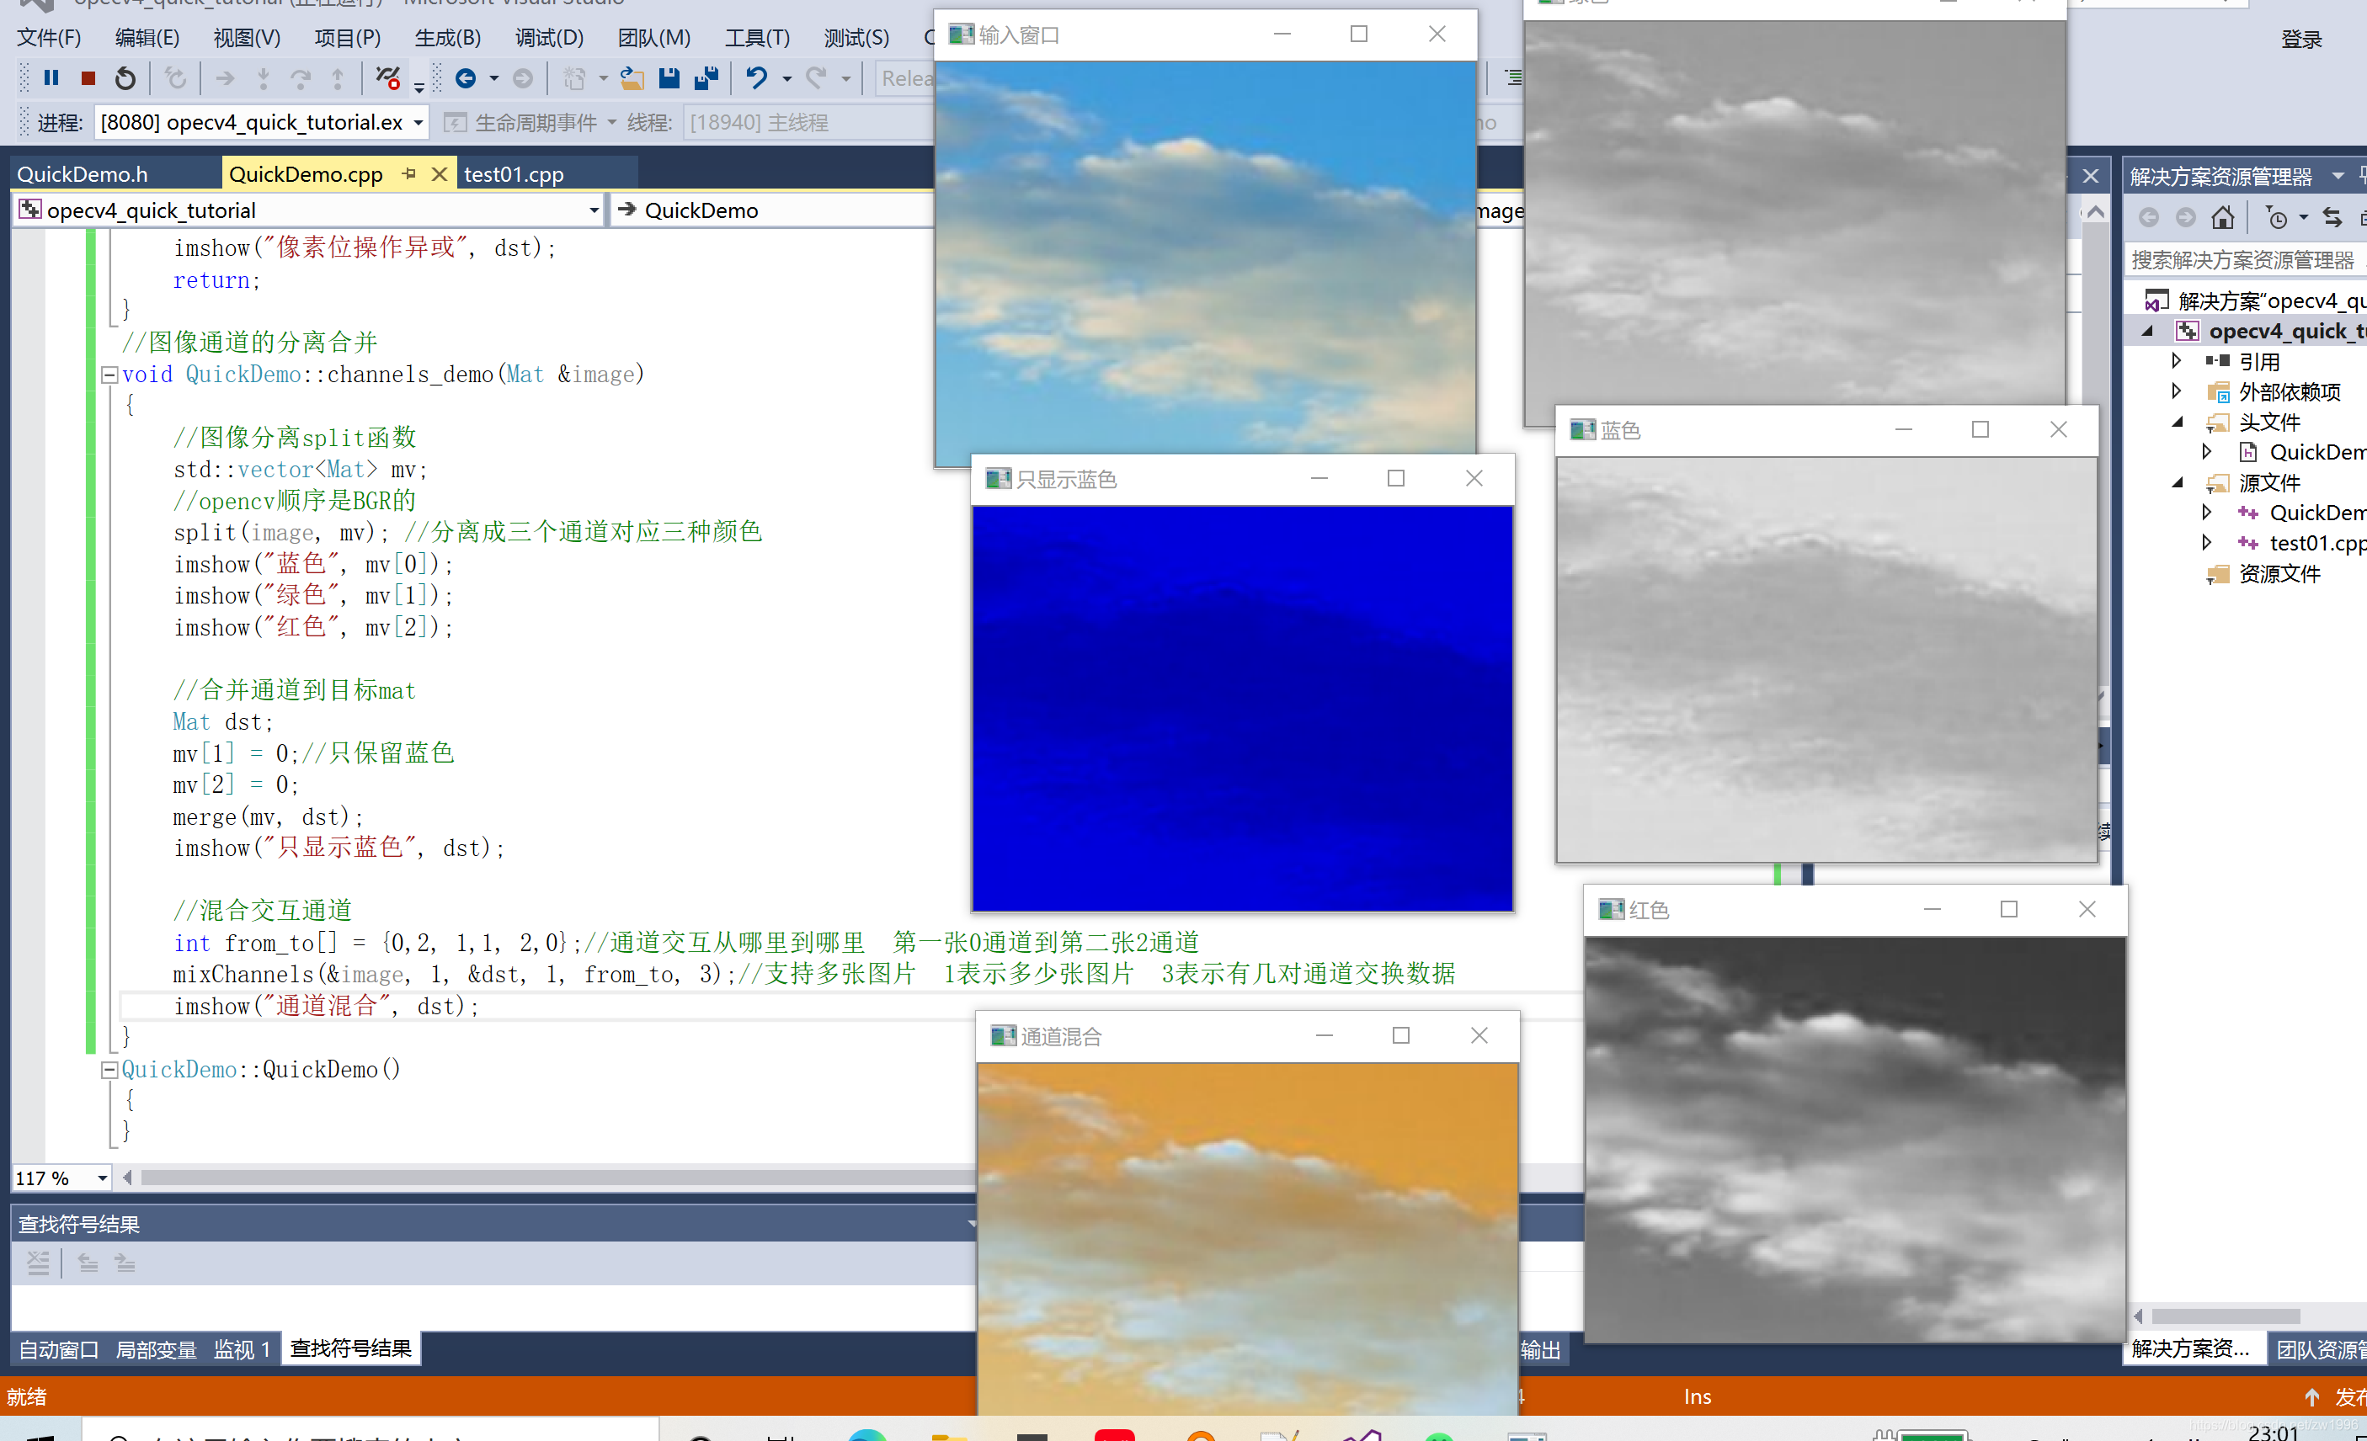Pause debugging with the Pause icon

(51, 77)
